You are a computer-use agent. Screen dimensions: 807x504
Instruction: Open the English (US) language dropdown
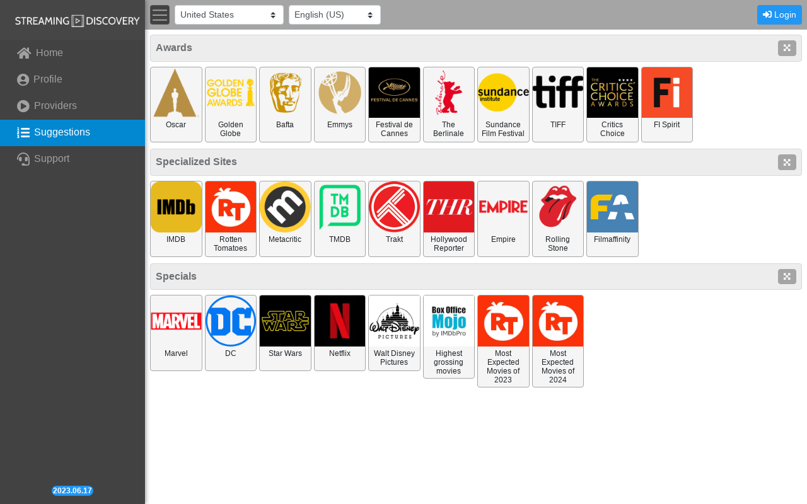(335, 14)
